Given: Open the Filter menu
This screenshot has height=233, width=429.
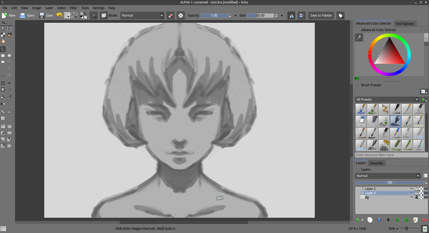Looking at the screenshot, I should pyautogui.click(x=73, y=8).
